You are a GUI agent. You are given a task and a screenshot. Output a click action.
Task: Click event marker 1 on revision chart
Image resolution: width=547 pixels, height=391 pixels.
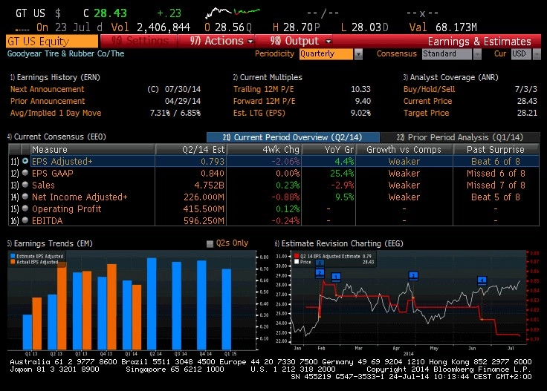pyautogui.click(x=336, y=277)
